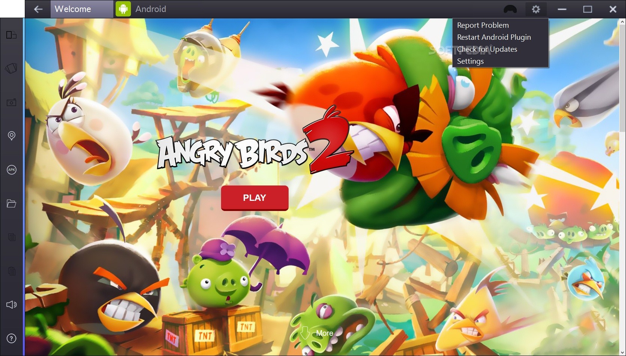Select Report Problem from the menu
Screen dimensions: 626x356
[483, 25]
